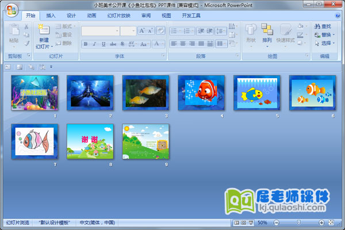Toggle Strikethrough formatting
This screenshot has width=345, height=230.
[113, 44]
